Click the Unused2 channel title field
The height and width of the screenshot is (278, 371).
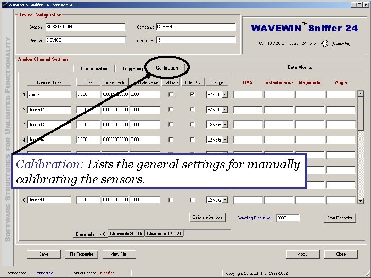point(49,110)
